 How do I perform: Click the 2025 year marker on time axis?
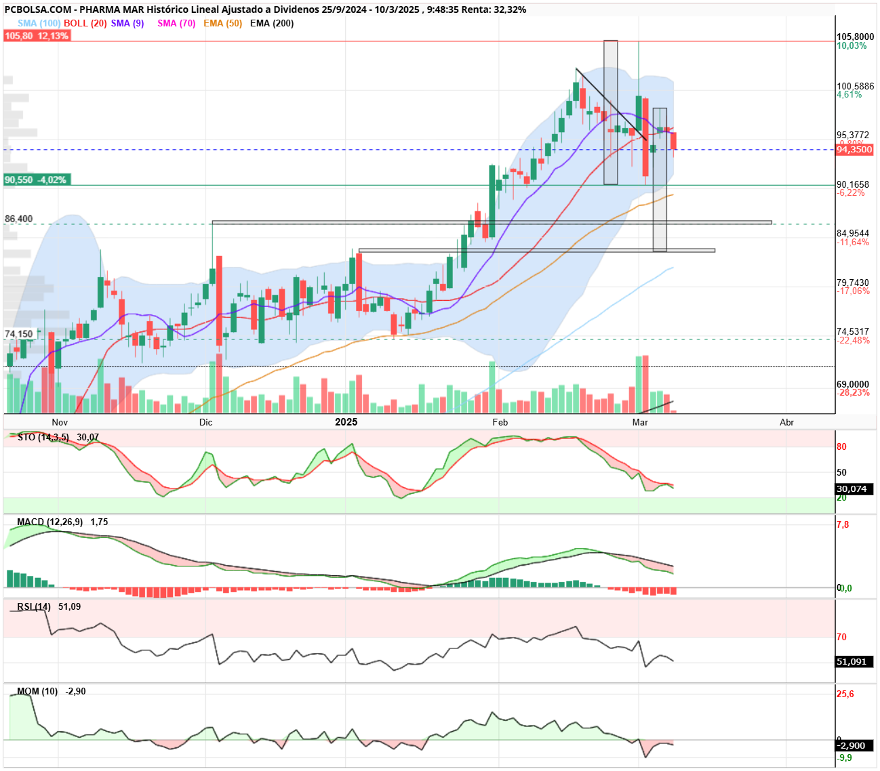[346, 422]
